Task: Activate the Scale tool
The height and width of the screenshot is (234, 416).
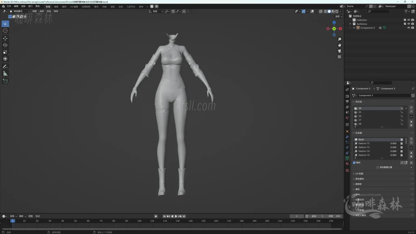Action: 5,52
